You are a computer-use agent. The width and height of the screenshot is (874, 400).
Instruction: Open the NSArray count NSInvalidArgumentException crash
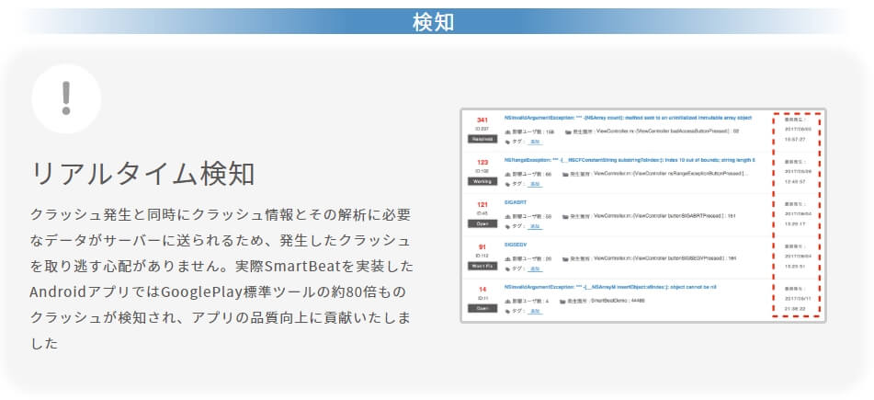click(629, 118)
